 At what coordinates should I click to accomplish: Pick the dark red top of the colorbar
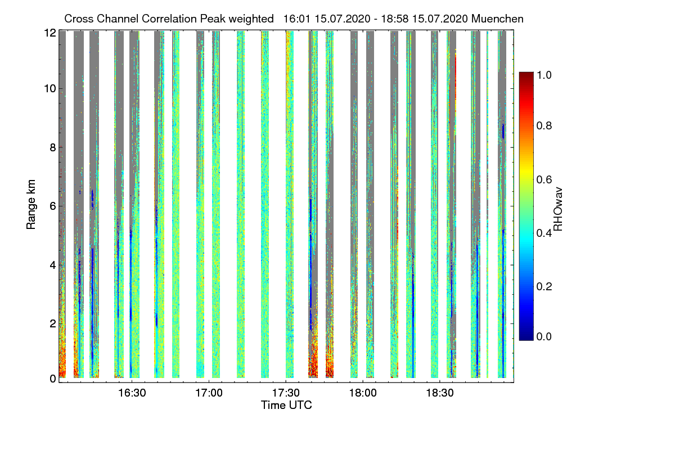(525, 76)
